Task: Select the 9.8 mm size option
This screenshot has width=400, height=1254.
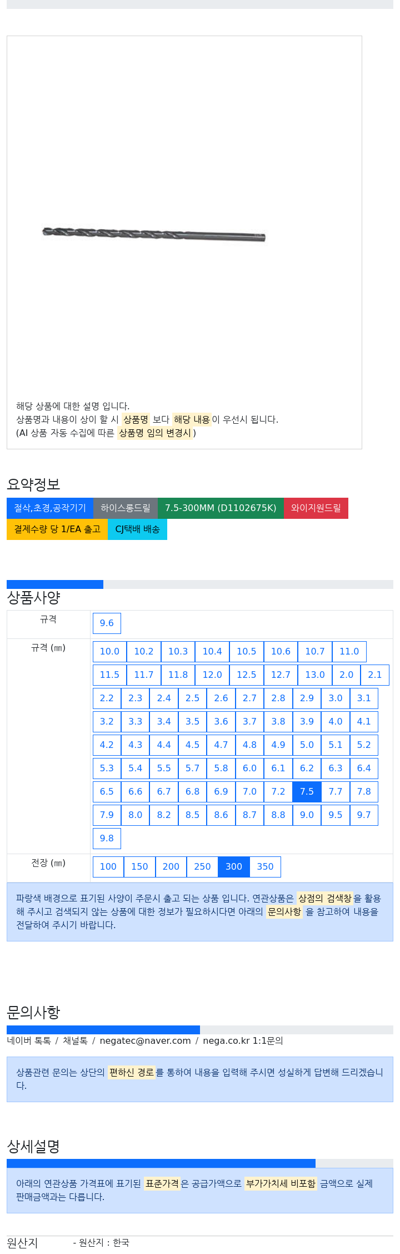Action: pos(107,839)
